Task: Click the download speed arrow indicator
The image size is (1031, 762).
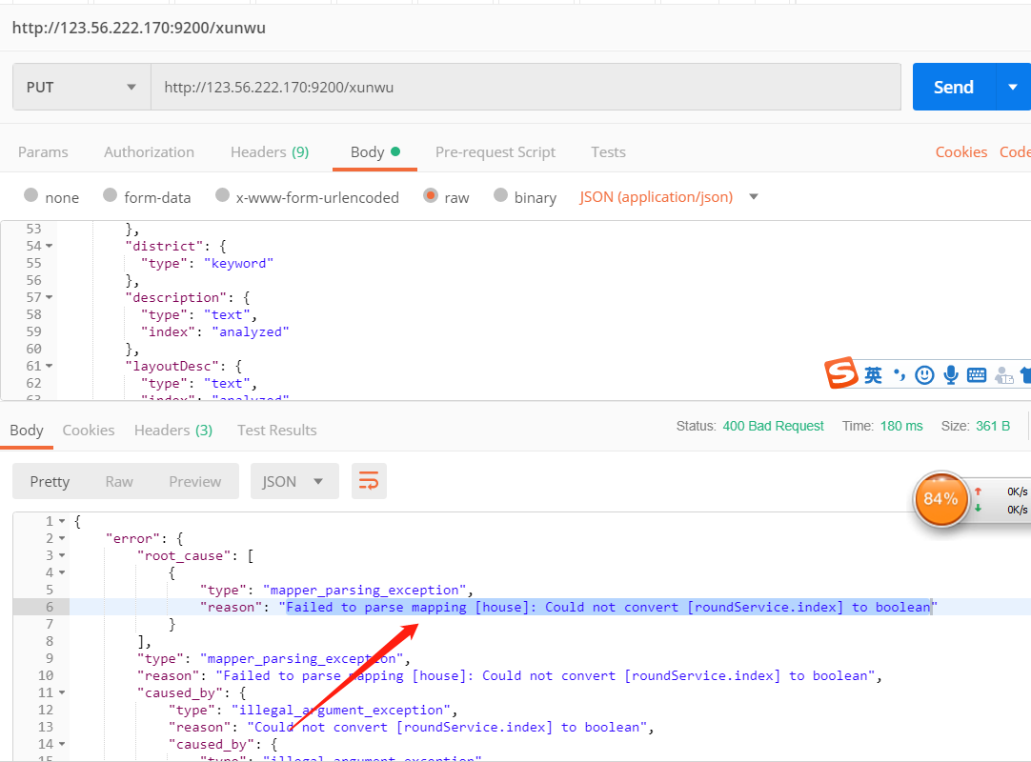Action: point(978,508)
